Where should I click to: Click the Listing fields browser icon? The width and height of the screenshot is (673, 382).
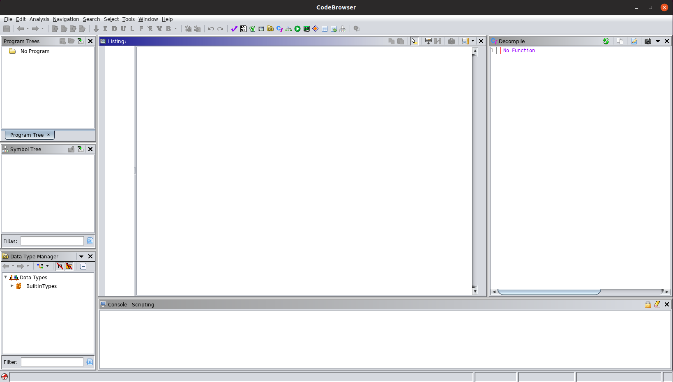pos(428,41)
